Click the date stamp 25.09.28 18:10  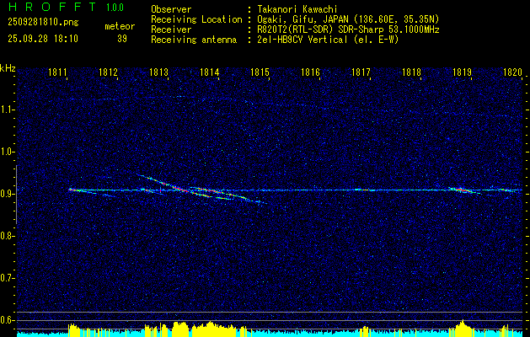point(43,39)
